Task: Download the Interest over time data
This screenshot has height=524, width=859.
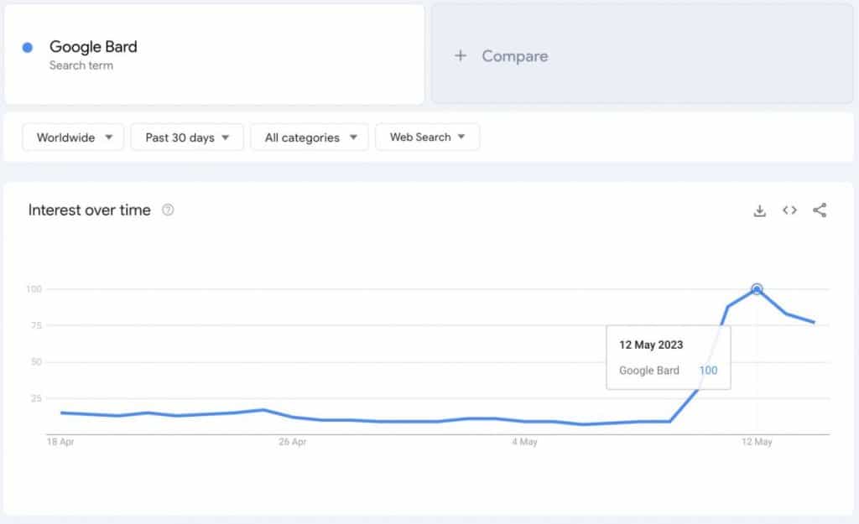Action: click(x=759, y=210)
